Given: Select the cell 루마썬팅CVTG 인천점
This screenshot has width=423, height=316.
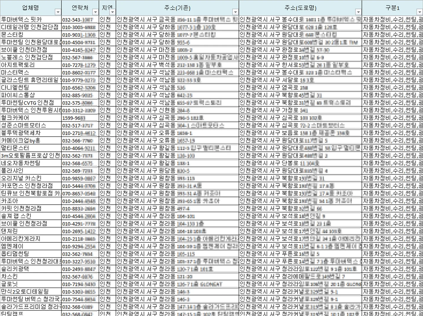Looking at the screenshot, I should (31, 103).
